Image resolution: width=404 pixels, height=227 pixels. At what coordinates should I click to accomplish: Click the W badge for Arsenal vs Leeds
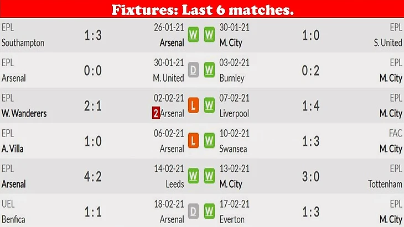193,176
